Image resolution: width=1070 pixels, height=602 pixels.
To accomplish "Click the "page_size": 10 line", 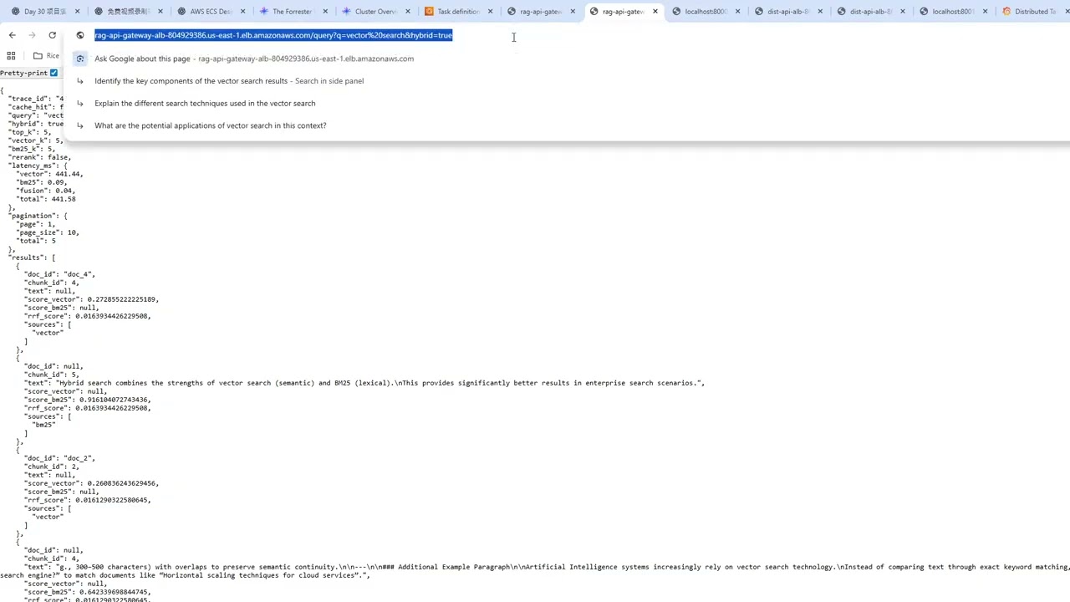I will click(48, 232).
